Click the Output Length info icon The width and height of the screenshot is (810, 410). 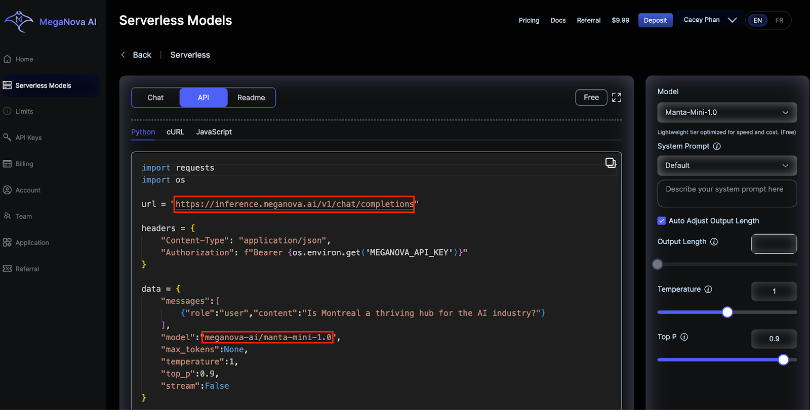(714, 242)
